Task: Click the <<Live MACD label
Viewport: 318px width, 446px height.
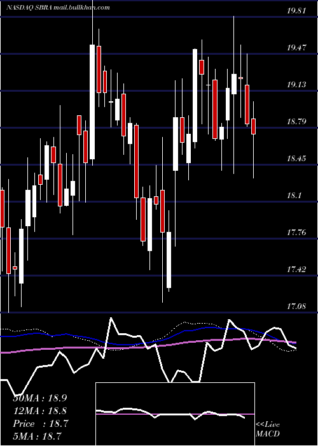Action: tap(268, 429)
